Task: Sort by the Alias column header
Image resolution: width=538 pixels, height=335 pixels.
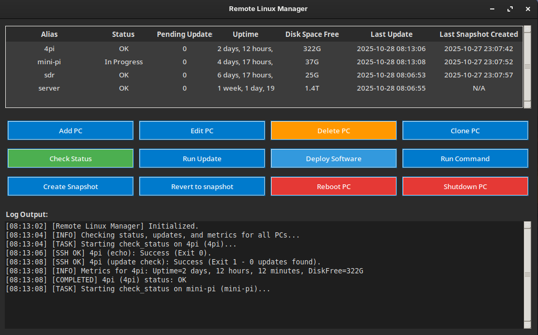Action: [49, 34]
